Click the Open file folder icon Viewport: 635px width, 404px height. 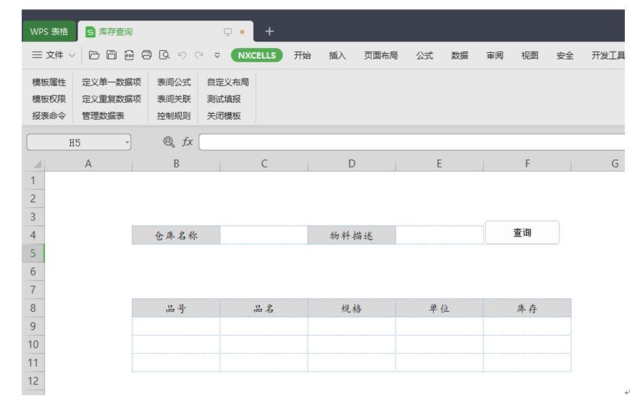coord(94,56)
